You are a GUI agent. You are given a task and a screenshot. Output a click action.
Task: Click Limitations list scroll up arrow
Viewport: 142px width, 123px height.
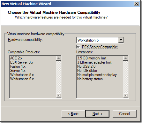pyautogui.click(x=126, y=58)
